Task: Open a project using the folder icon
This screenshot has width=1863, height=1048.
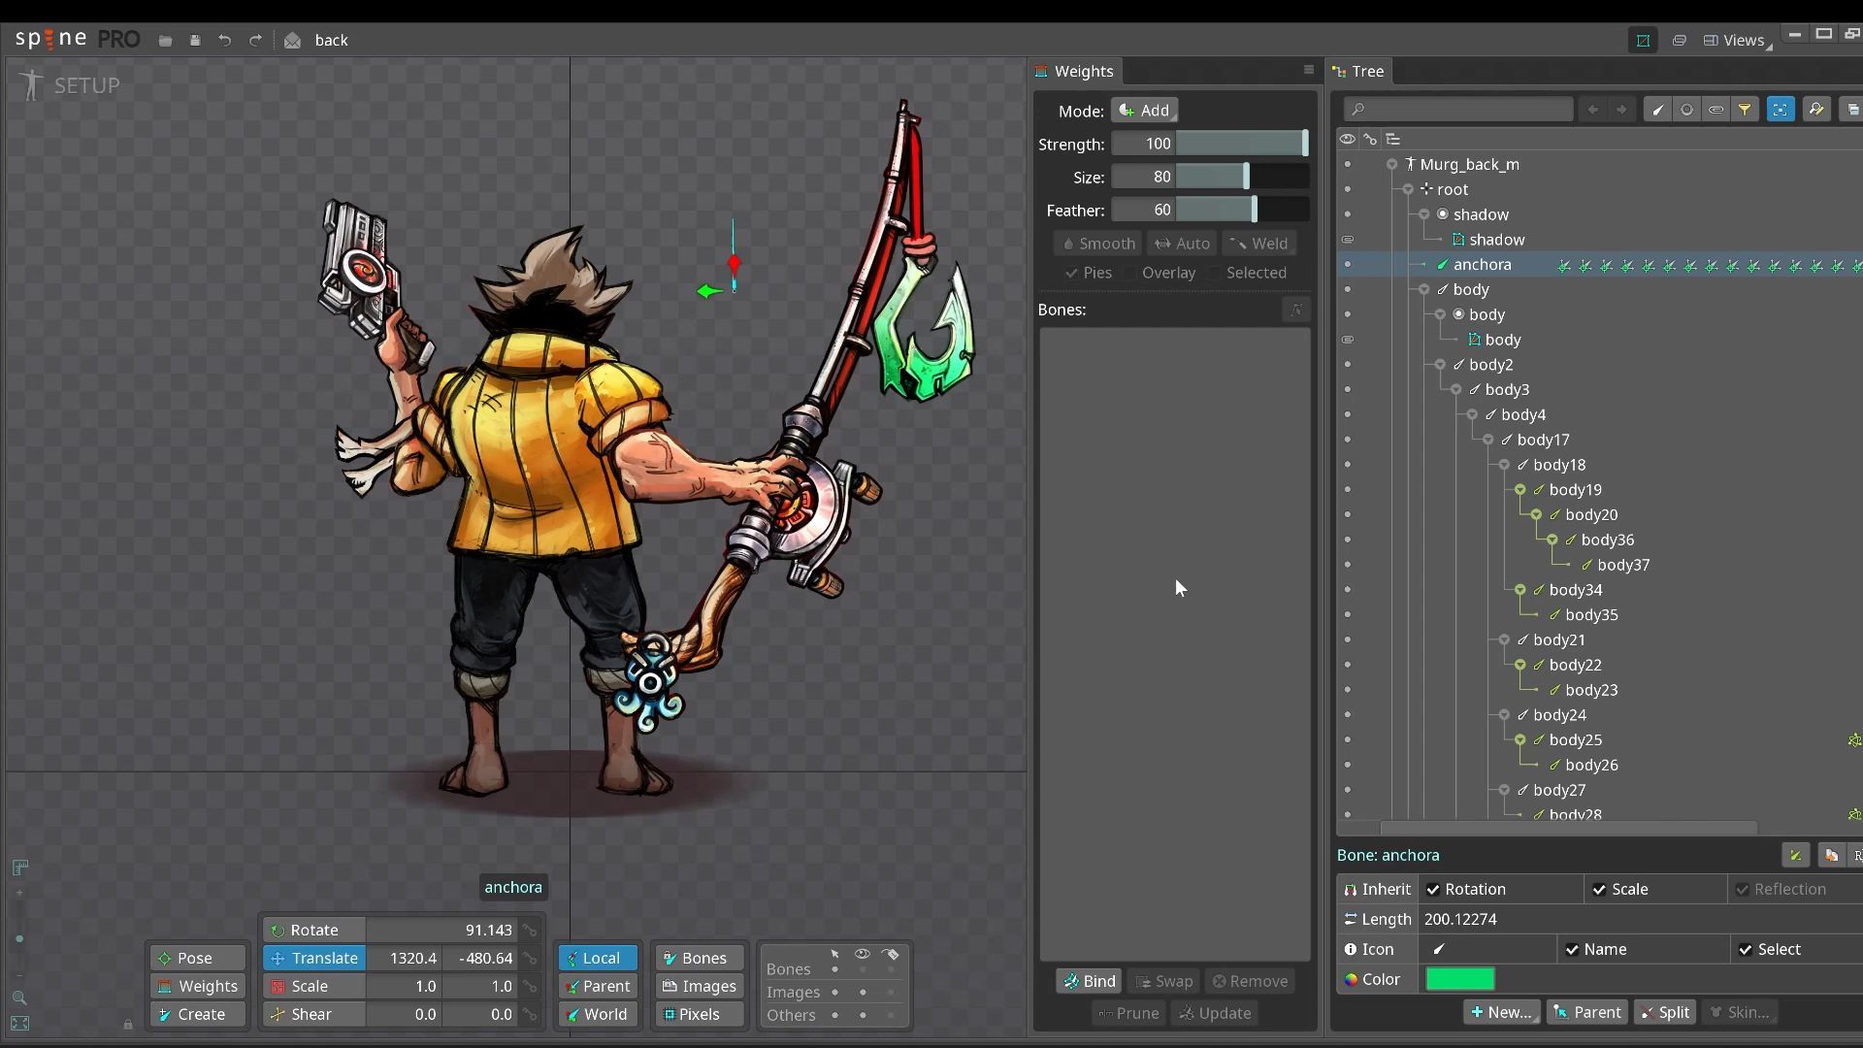Action: (165, 41)
